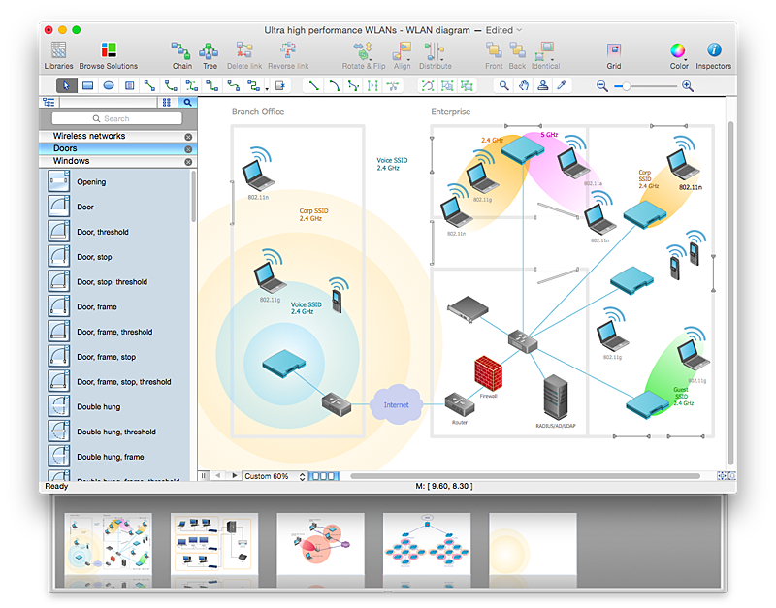Toggle library search mode

pos(187,103)
